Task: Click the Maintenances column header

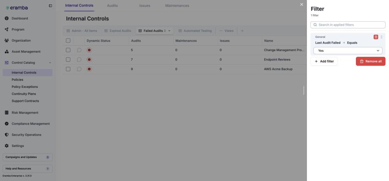Action: click(x=186, y=41)
